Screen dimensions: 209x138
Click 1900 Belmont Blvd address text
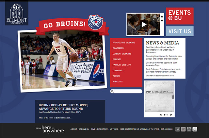pos(139,129)
